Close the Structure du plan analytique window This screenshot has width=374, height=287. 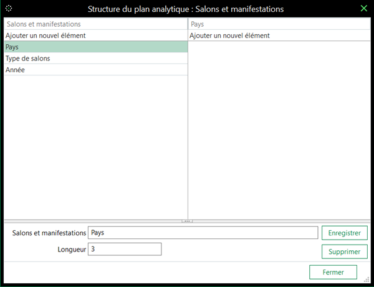(x=364, y=9)
